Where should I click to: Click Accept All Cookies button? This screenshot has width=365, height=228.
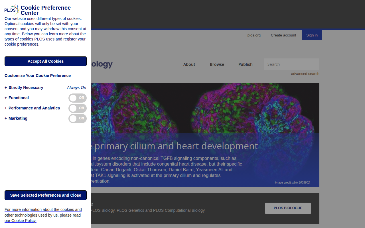46,61
